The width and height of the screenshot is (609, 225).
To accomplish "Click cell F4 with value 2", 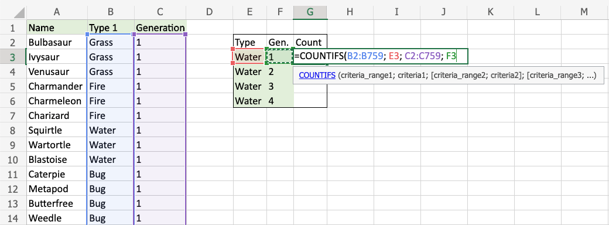I will [279, 72].
